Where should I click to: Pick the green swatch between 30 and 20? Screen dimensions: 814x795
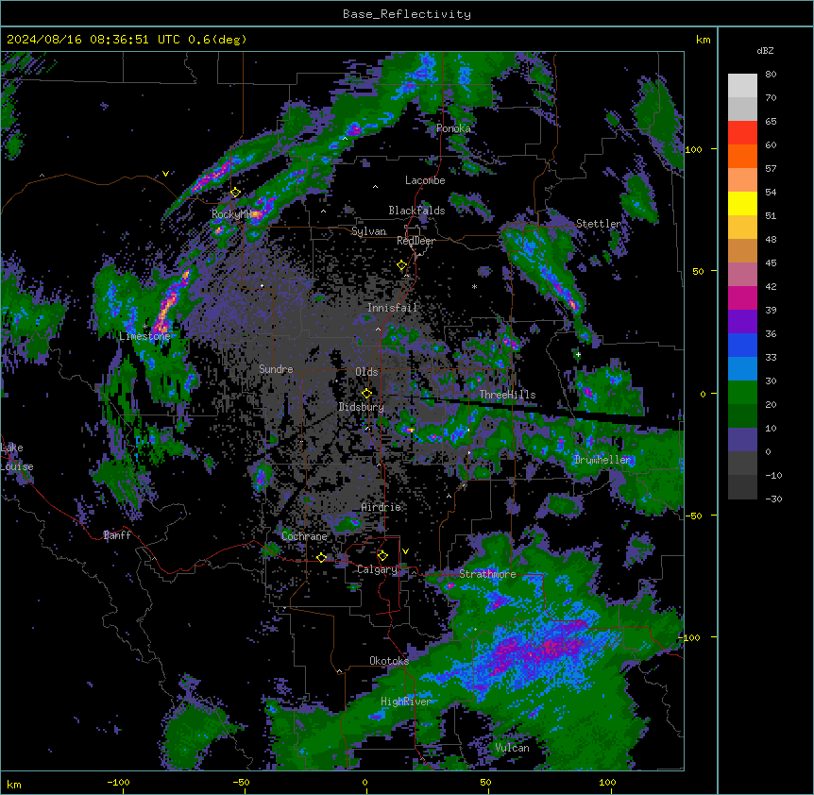(x=742, y=393)
